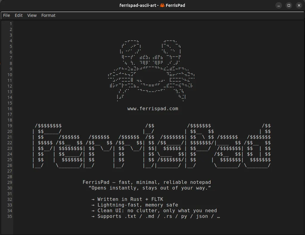Close the FerrisPad window
The width and height of the screenshot is (305, 235).
pyautogui.click(x=299, y=5)
